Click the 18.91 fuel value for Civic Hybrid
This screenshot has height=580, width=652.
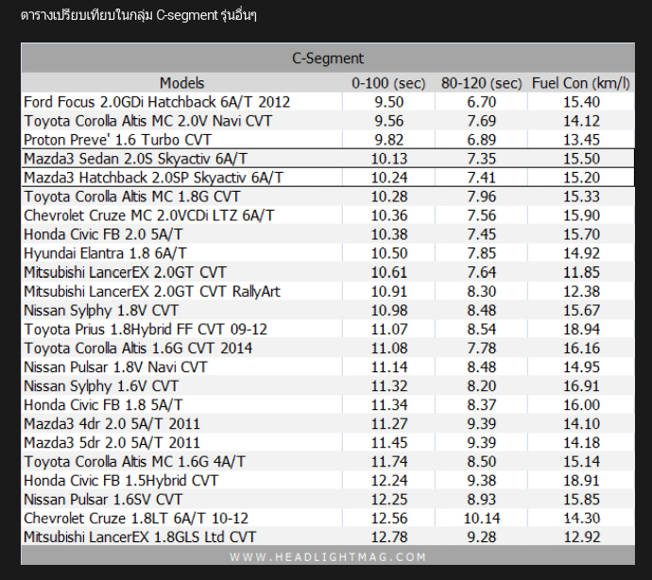581,481
